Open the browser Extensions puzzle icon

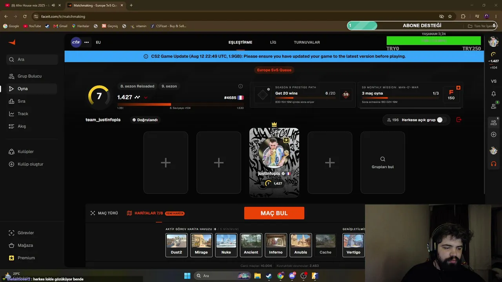pyautogui.click(x=463, y=16)
